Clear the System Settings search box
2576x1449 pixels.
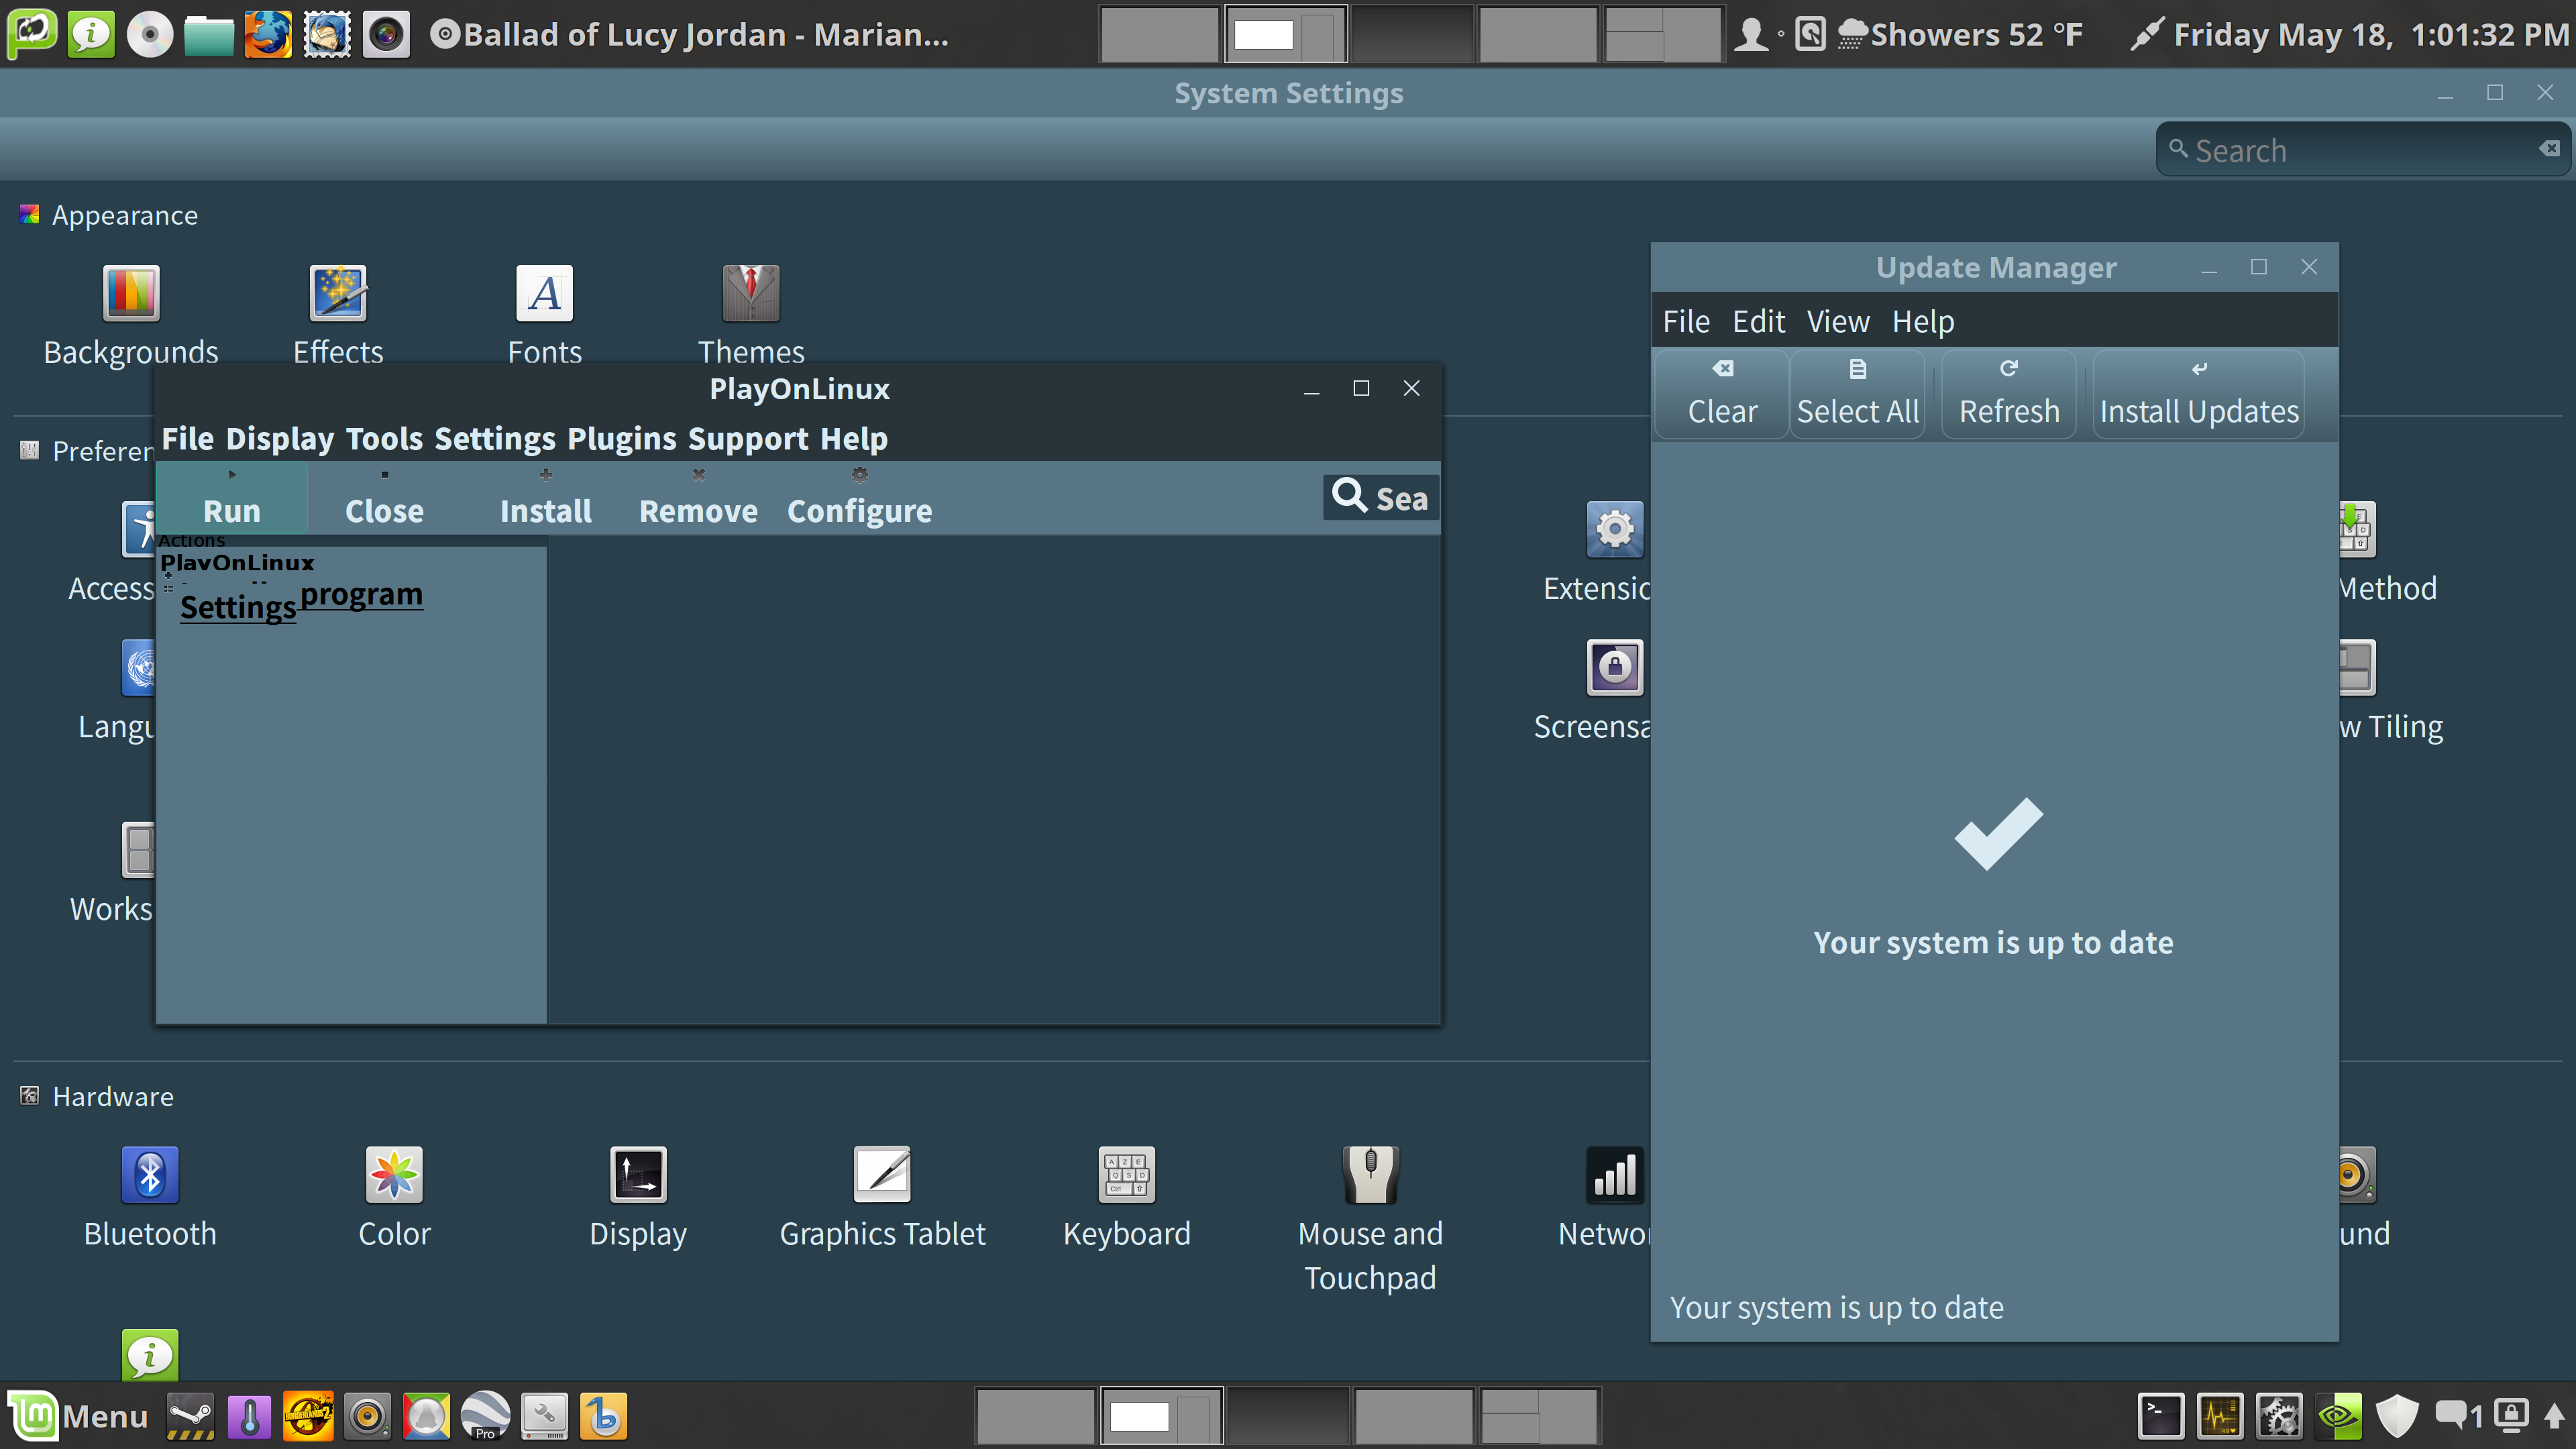click(x=2549, y=149)
